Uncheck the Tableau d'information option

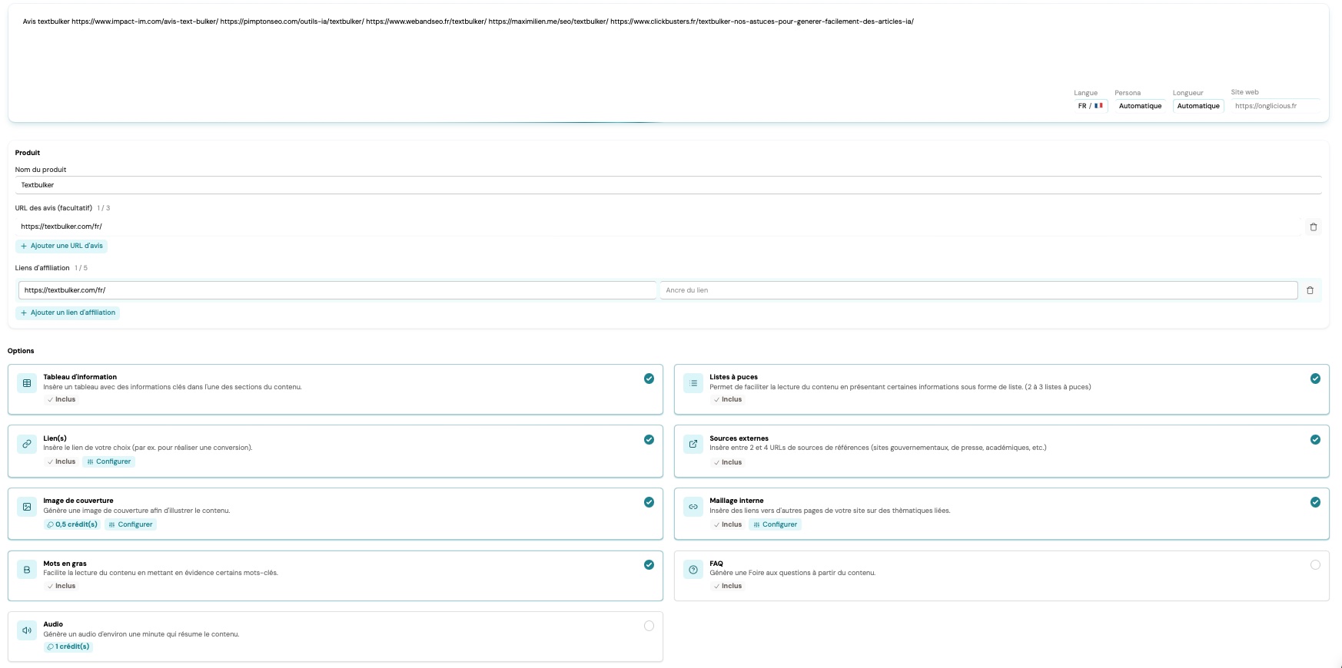(x=649, y=379)
